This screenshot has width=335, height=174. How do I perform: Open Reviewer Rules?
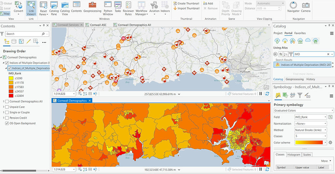128,8
